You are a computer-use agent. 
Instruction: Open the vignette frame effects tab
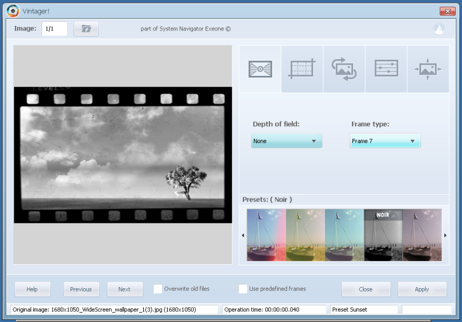(x=260, y=69)
